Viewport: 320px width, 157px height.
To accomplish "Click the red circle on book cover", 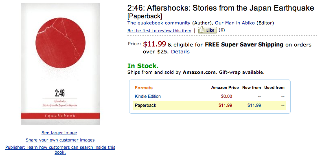I will click(60, 43).
